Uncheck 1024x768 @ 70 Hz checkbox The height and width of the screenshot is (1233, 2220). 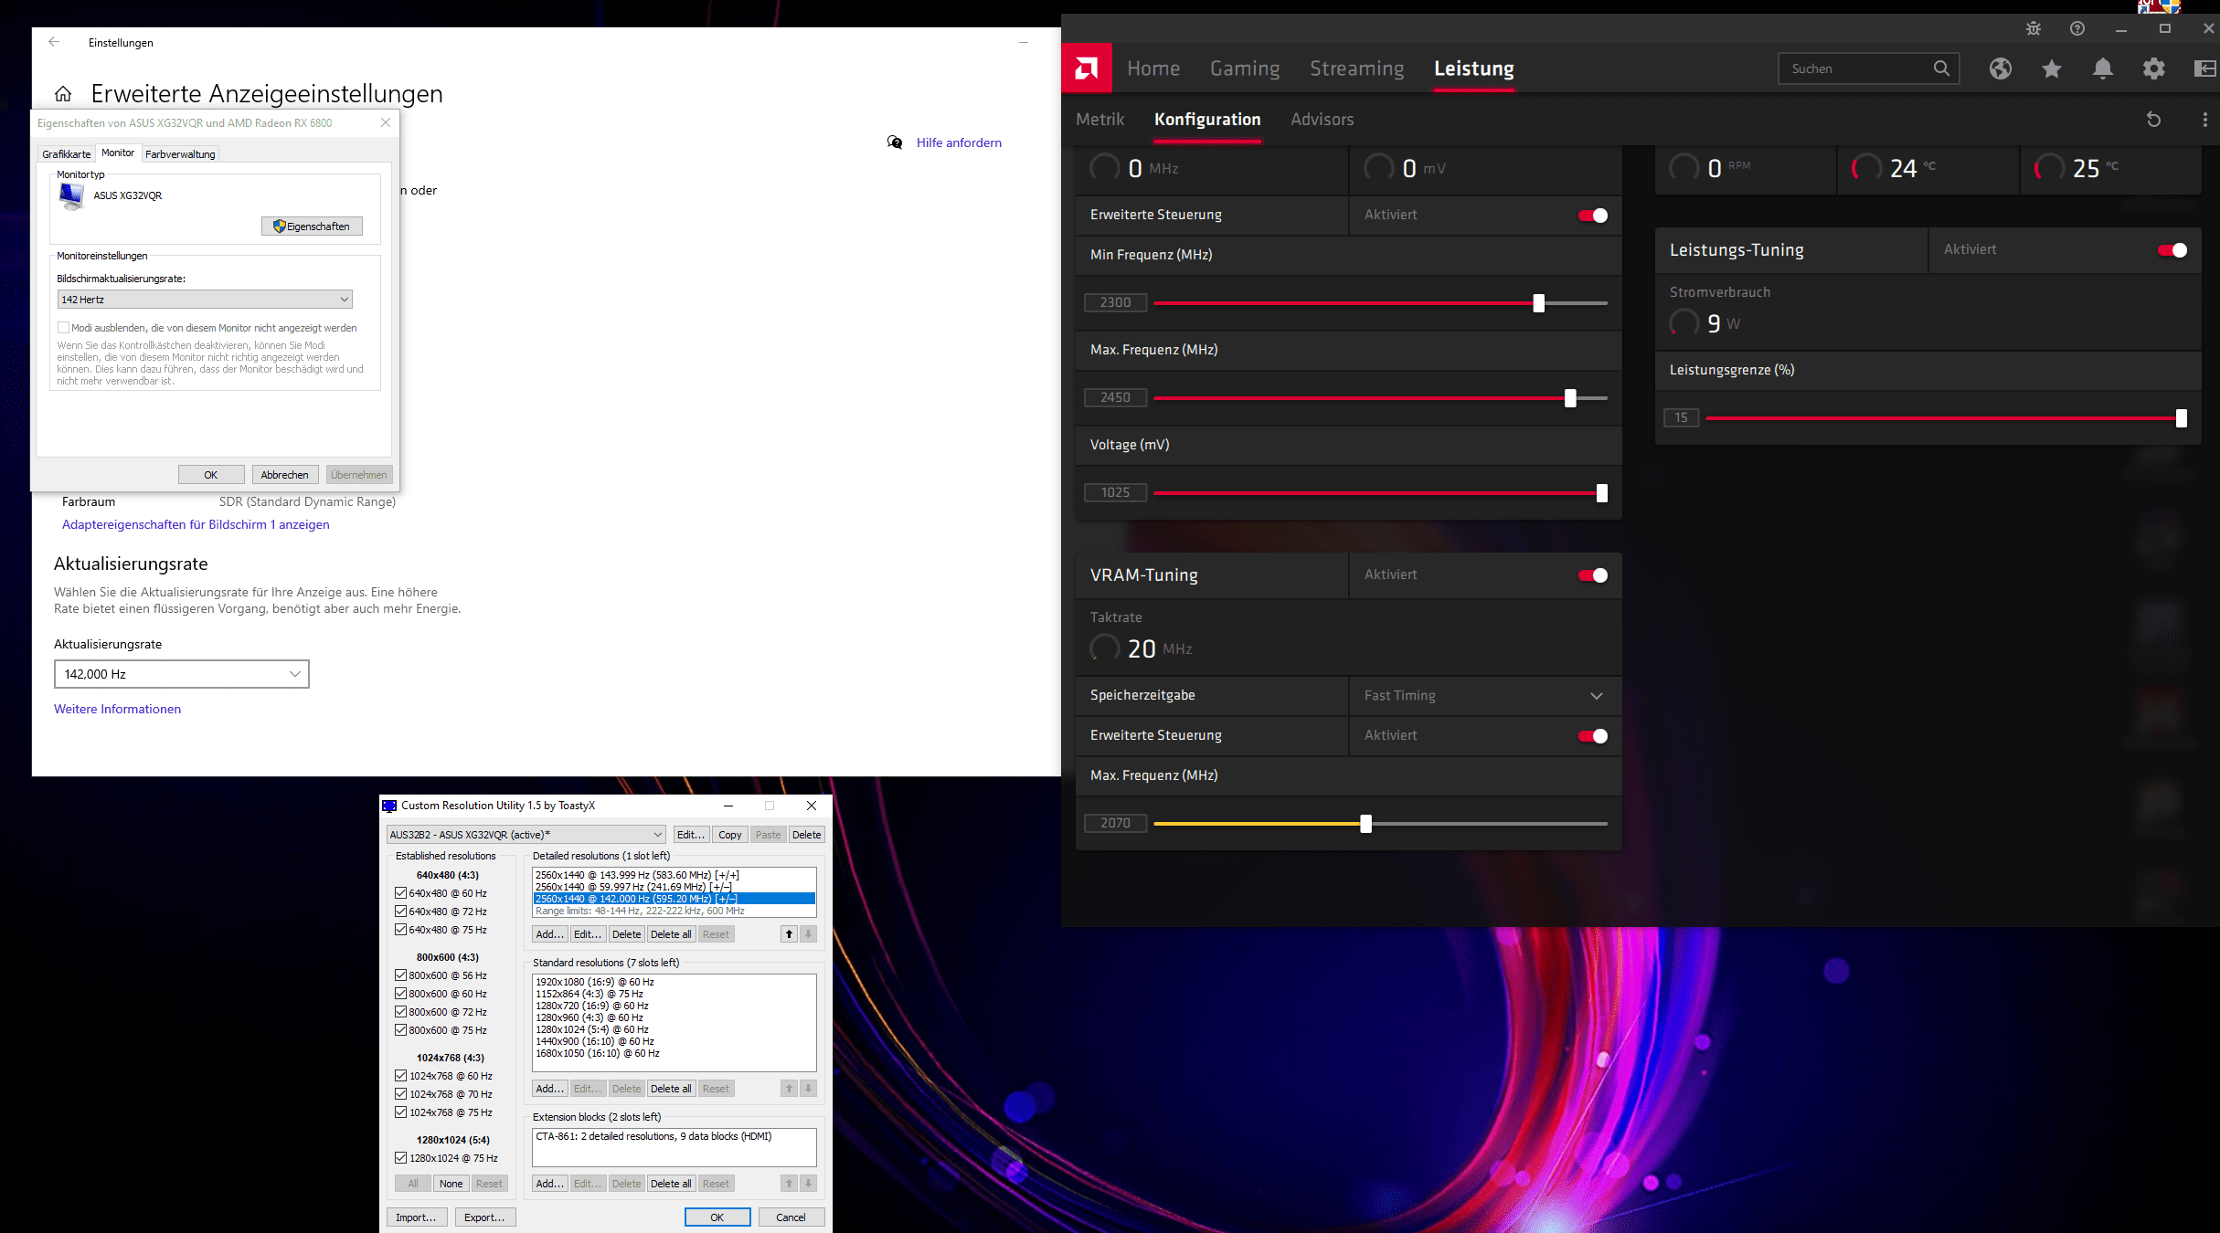click(x=400, y=1094)
